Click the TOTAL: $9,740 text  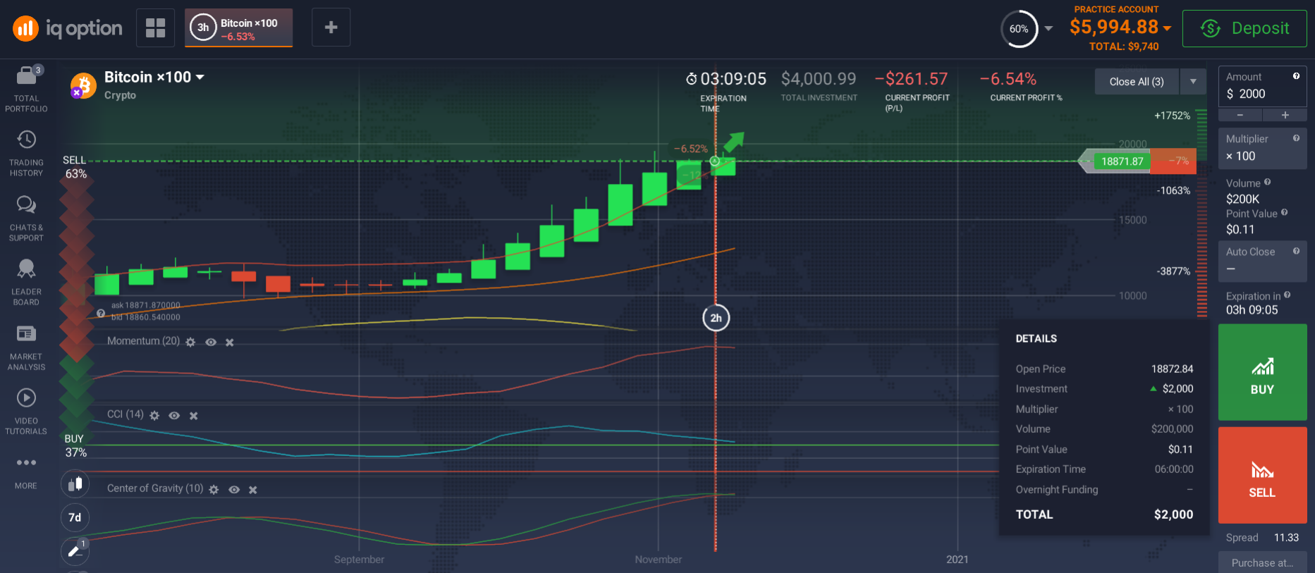pyautogui.click(x=1124, y=47)
